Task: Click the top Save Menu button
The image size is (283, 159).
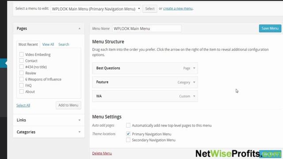Action: [270, 28]
